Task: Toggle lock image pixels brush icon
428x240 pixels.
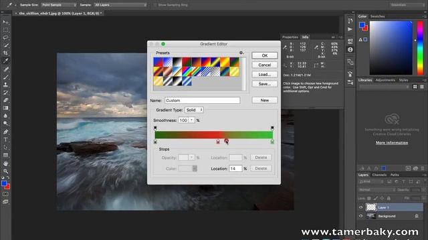Action: click(x=376, y=199)
